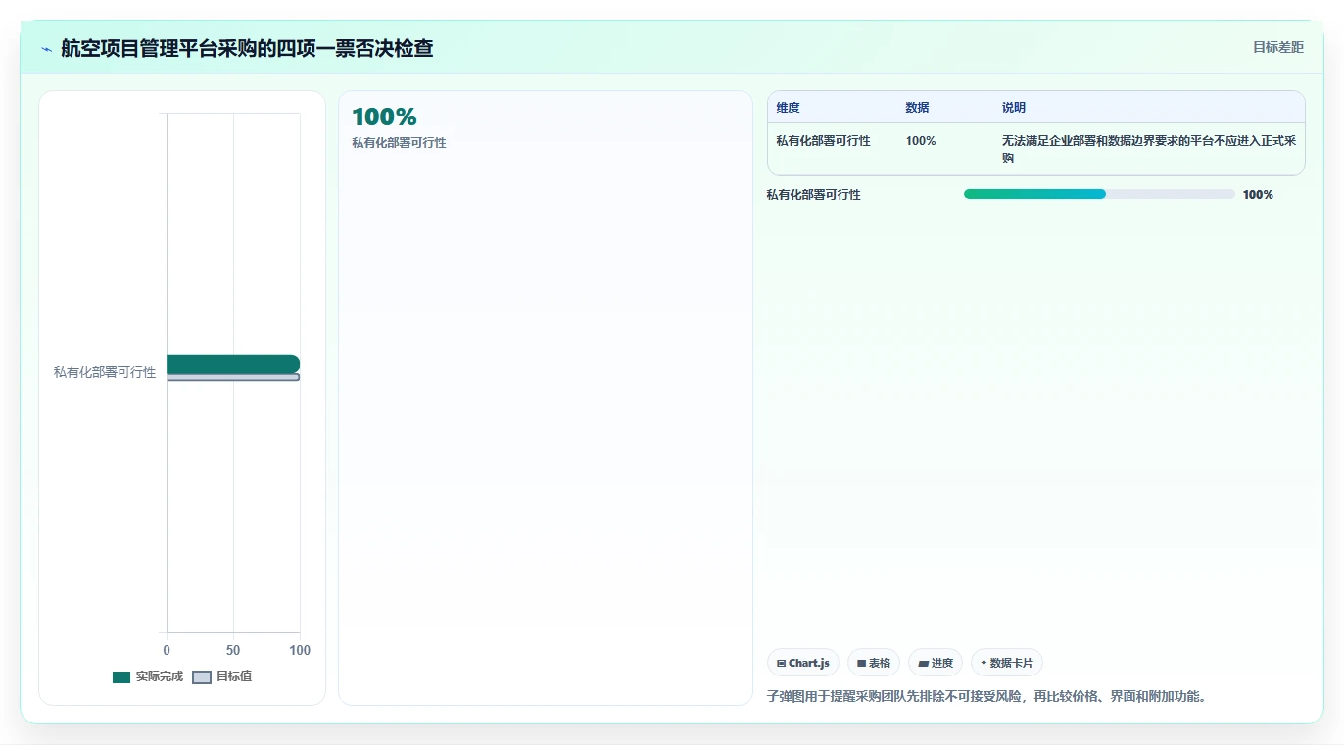Click the lightning icon beside the title
The image size is (1344, 745).
coord(46,48)
